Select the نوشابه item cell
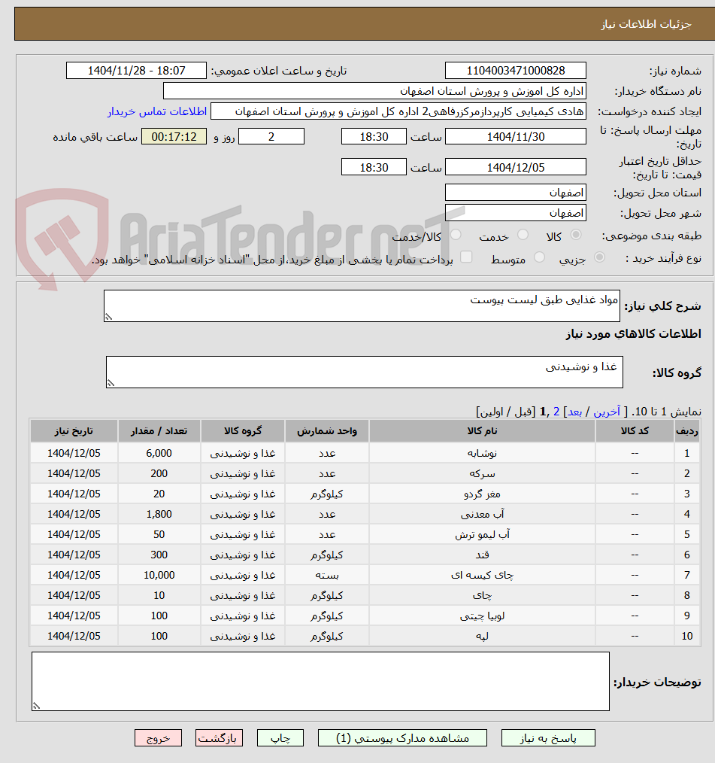Viewport: 715px width, 763px height. click(x=482, y=453)
